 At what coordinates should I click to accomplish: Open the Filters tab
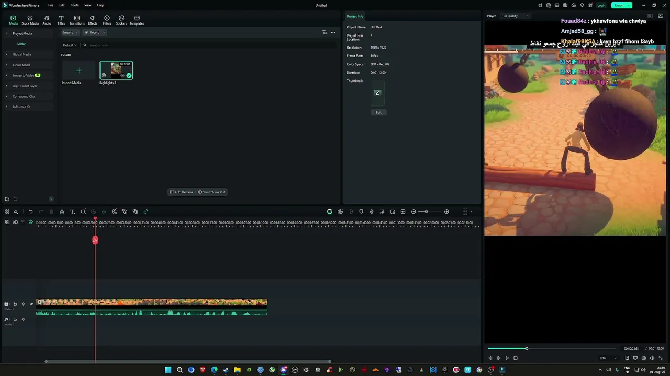[107, 20]
